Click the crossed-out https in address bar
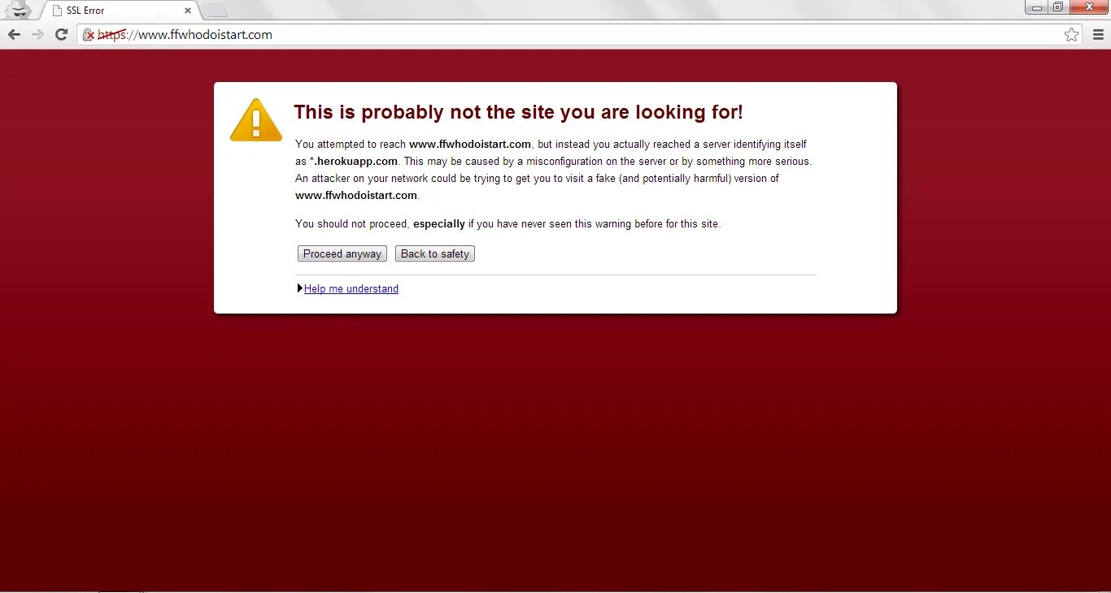The width and height of the screenshot is (1111, 593). point(111,35)
